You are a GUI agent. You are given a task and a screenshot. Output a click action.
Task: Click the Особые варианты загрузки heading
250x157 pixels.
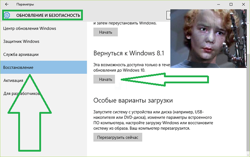pyautogui.click(x=133, y=100)
